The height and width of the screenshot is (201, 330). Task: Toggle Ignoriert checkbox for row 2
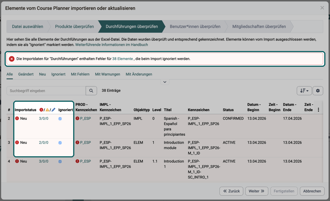[x=60, y=119]
